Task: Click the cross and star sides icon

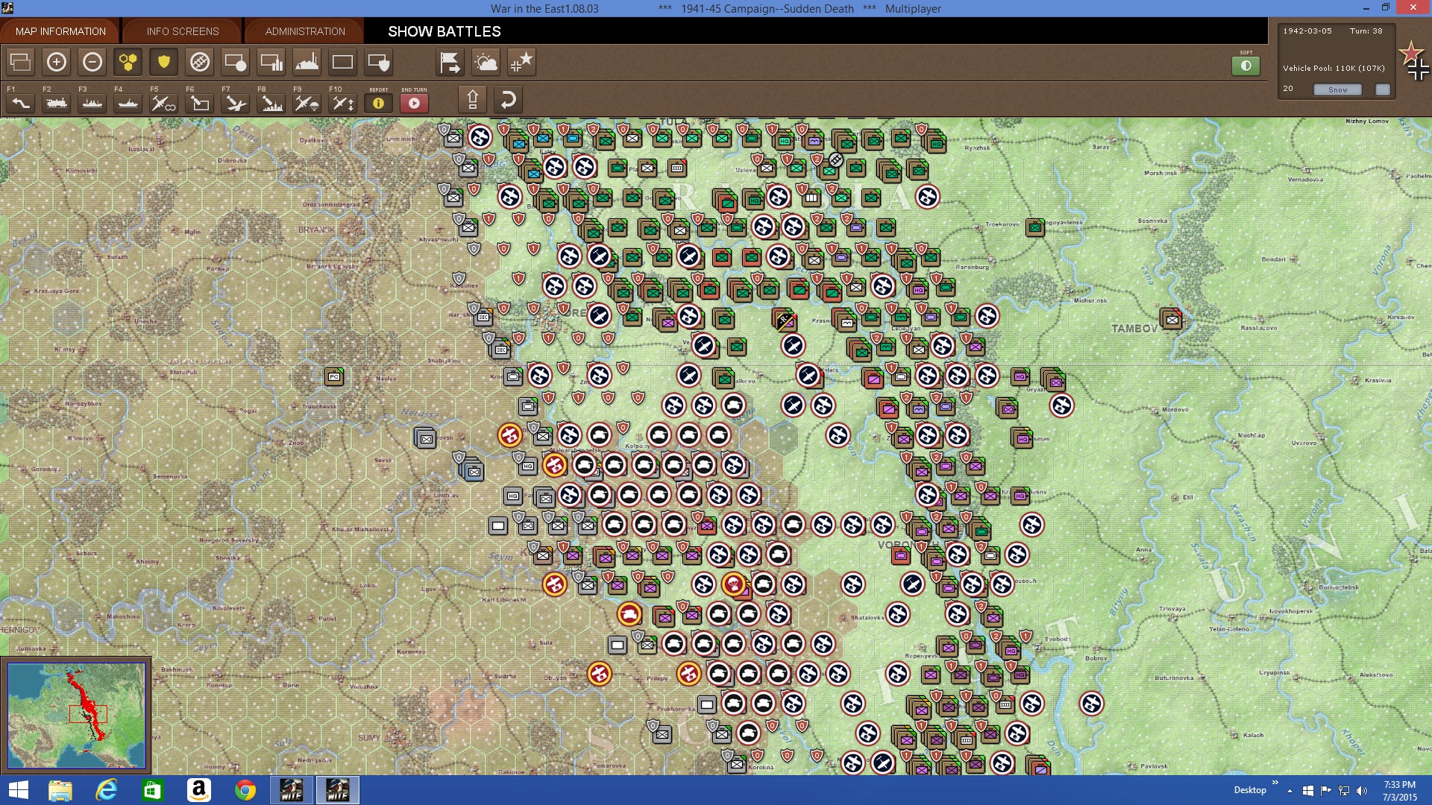Action: [522, 62]
